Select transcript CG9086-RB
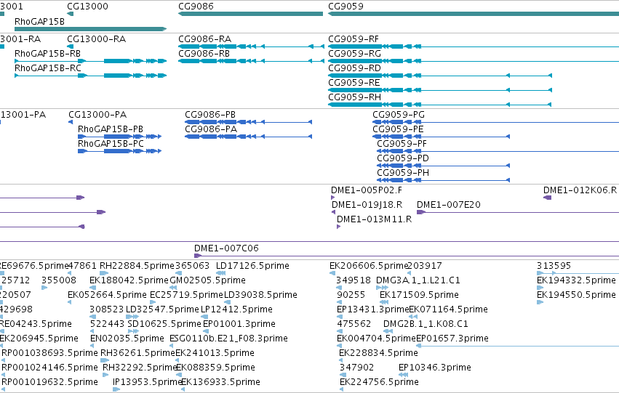Viewport: 619px width, 393px height. (x=251, y=61)
